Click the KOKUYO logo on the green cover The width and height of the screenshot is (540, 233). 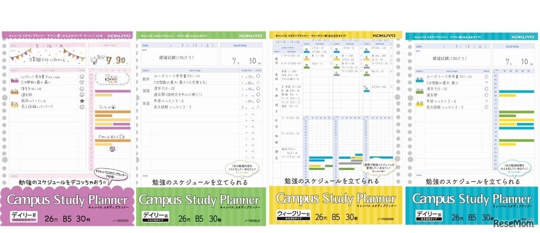coord(251,36)
